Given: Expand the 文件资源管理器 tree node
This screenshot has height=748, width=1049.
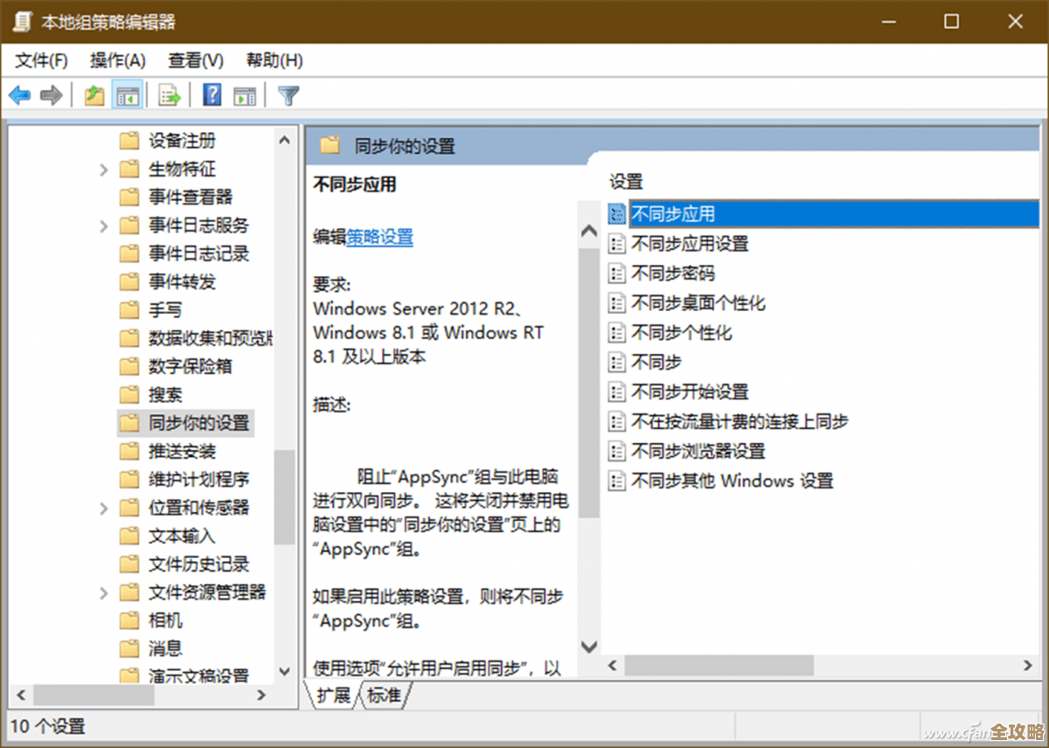Looking at the screenshot, I should [x=105, y=592].
